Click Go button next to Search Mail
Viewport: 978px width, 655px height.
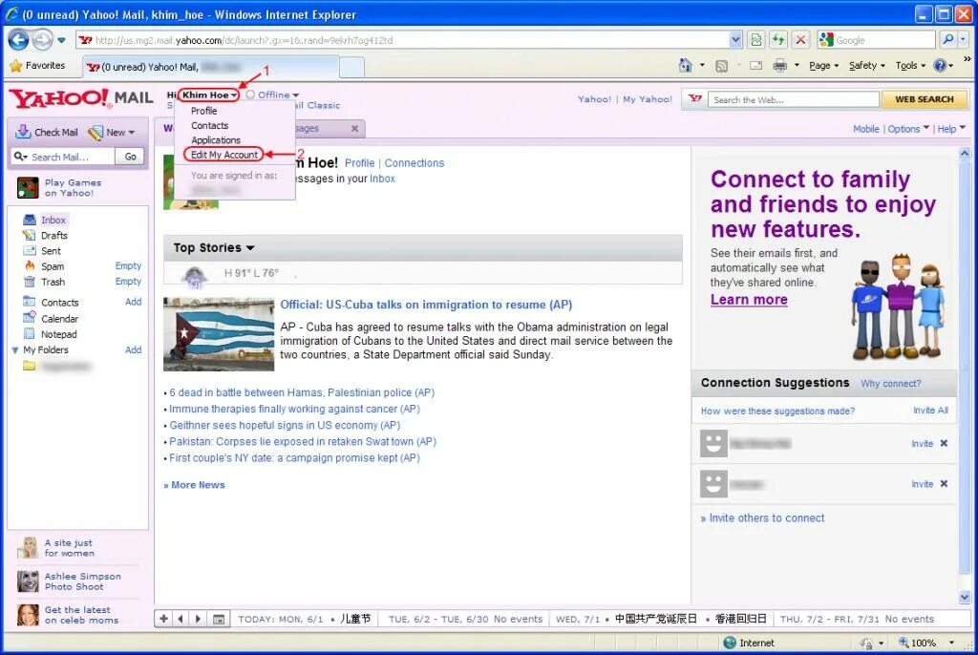130,157
